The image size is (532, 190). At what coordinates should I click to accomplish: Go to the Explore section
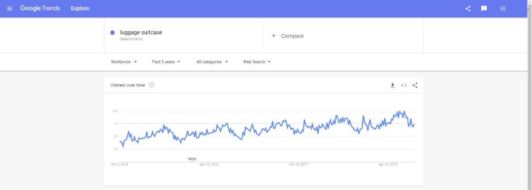click(80, 8)
